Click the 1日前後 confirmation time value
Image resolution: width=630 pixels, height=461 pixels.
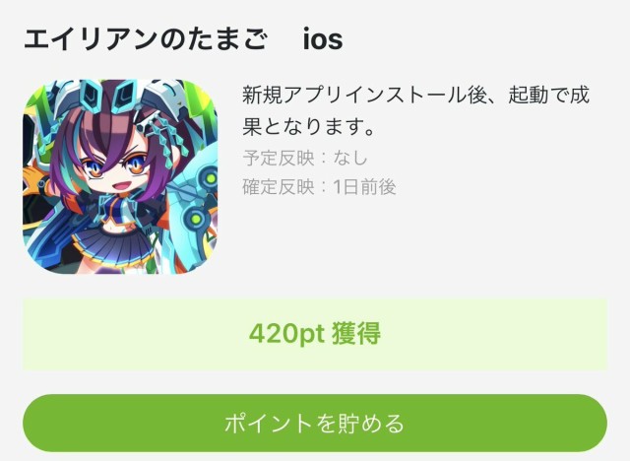364,187
